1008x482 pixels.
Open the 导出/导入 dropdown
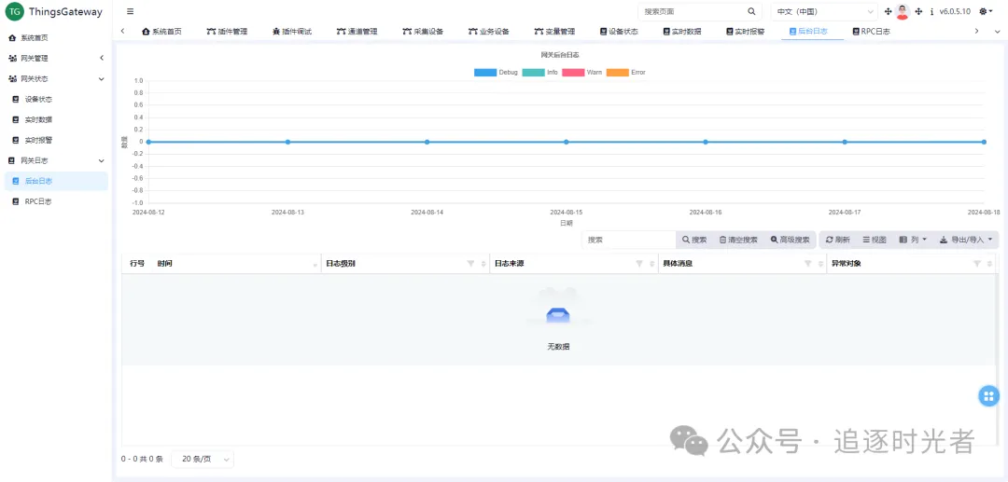click(966, 240)
